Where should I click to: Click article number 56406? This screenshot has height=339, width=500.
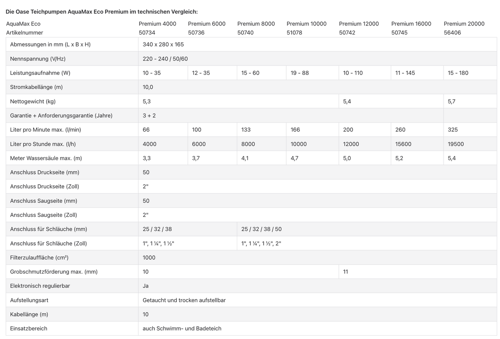point(452,33)
